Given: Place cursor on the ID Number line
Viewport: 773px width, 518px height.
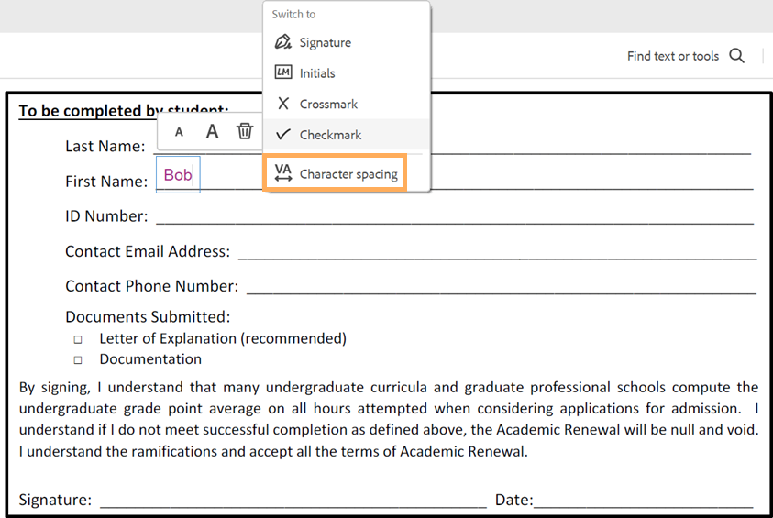Looking at the screenshot, I should pos(454,217).
